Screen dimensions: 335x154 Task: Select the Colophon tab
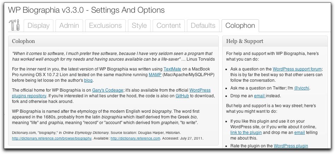coord(240,25)
